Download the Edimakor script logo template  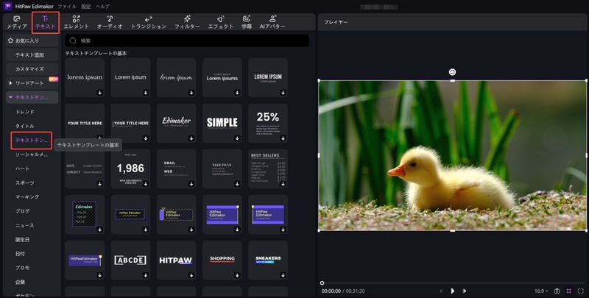(191, 138)
